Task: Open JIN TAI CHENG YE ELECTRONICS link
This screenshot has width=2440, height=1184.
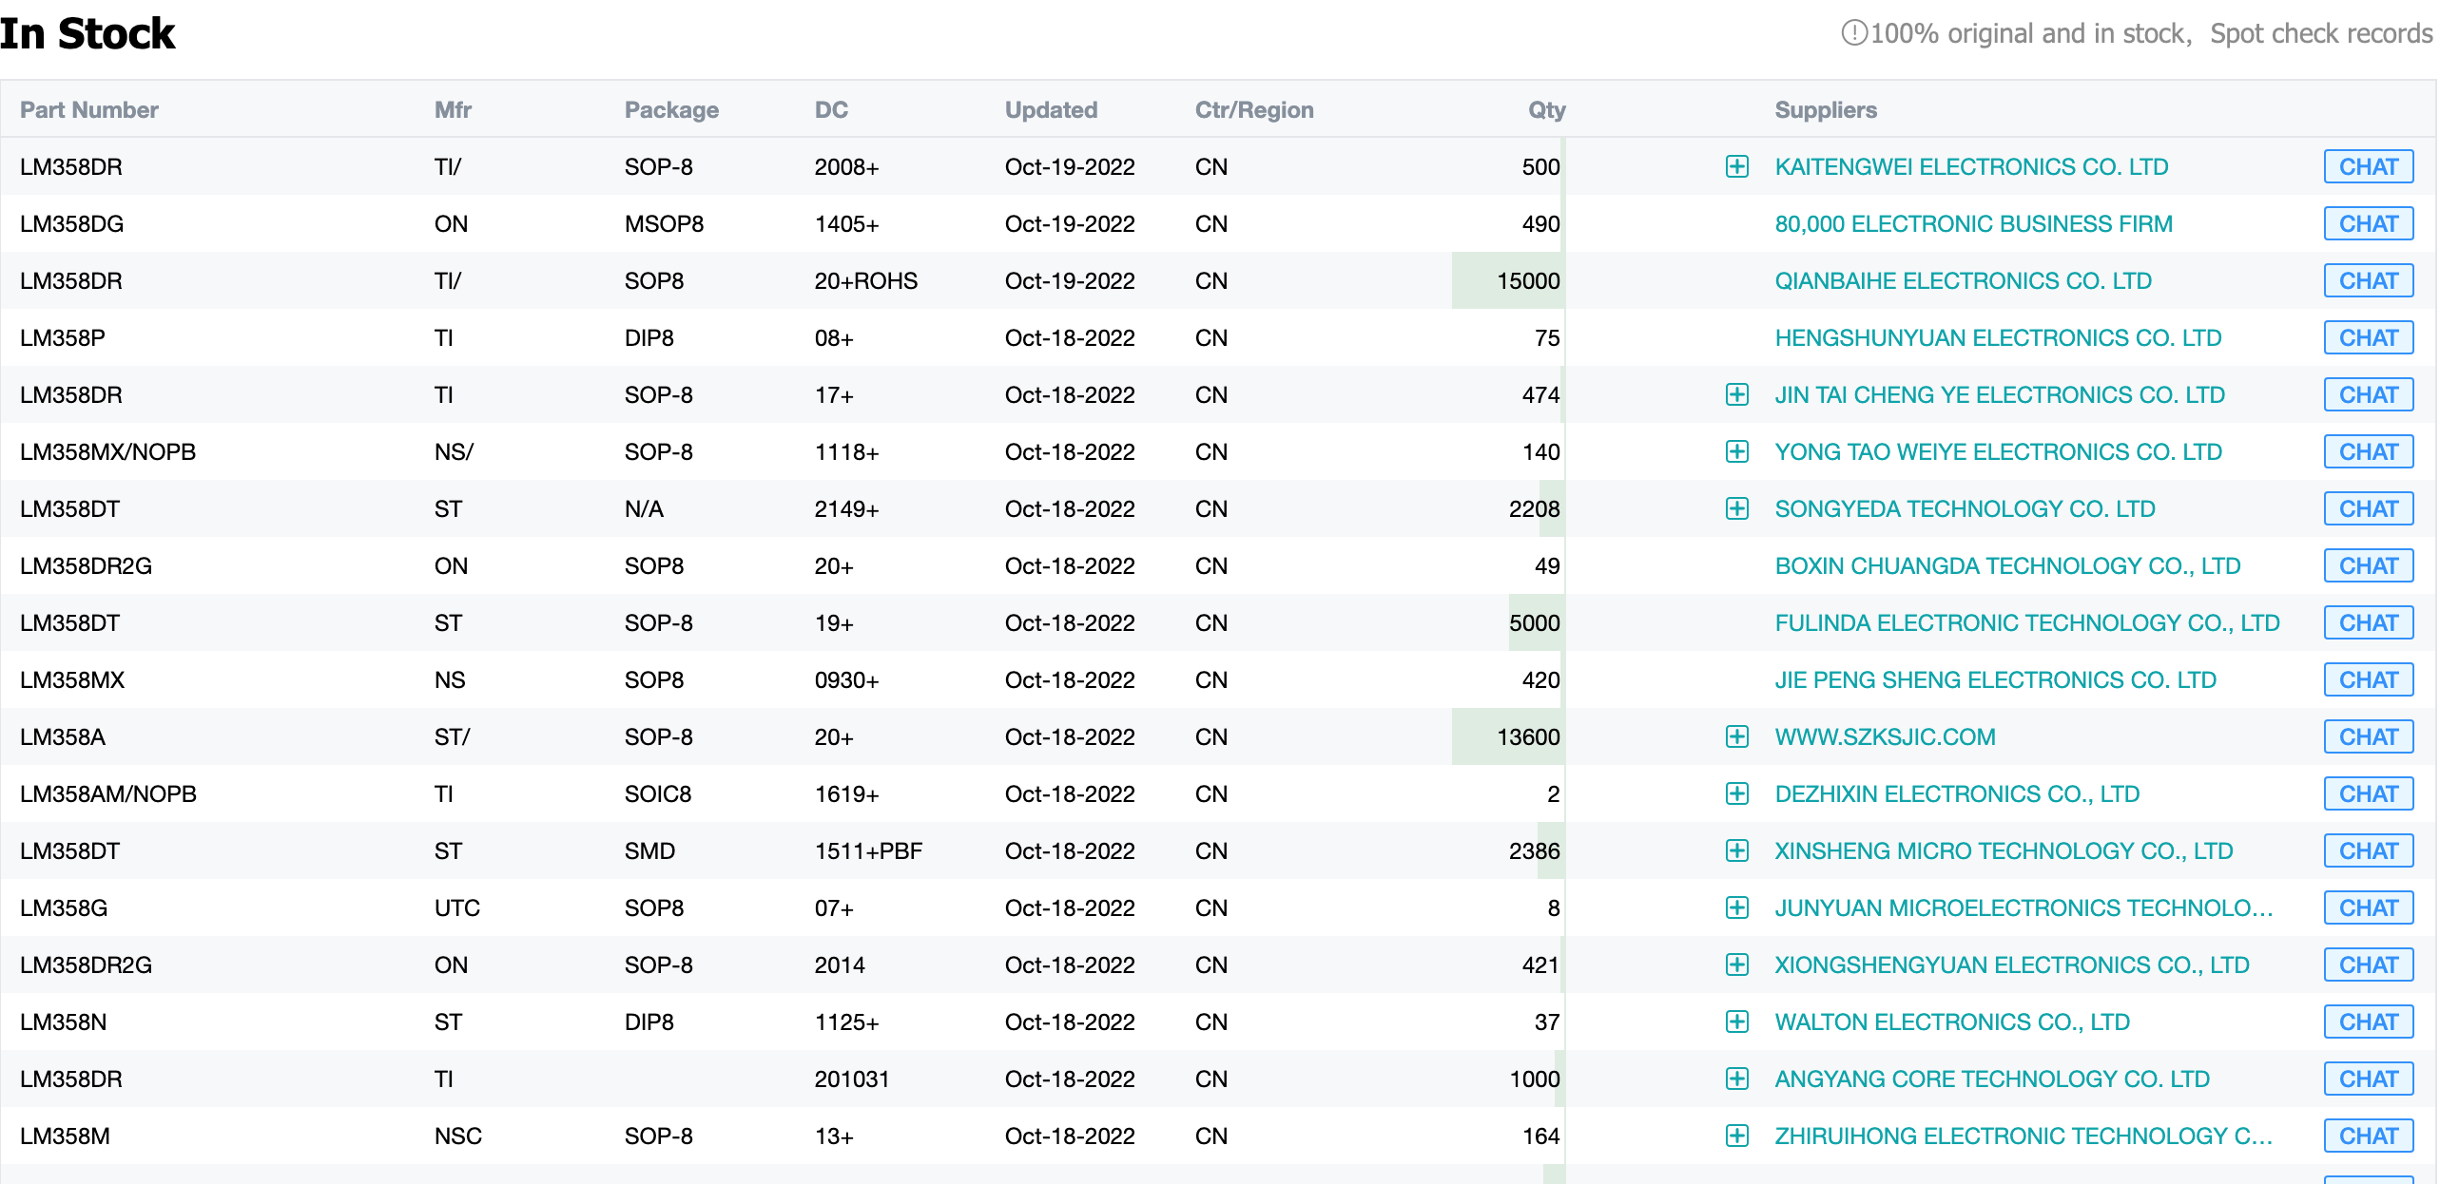Action: tap(2000, 394)
